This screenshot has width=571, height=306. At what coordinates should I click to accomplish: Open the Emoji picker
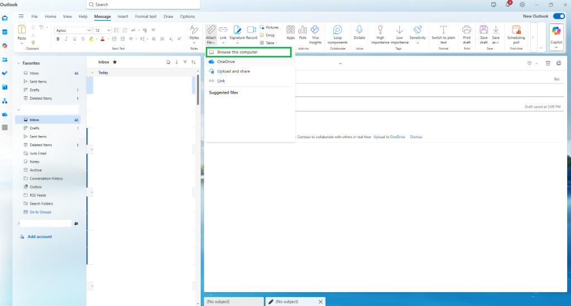pos(267,35)
